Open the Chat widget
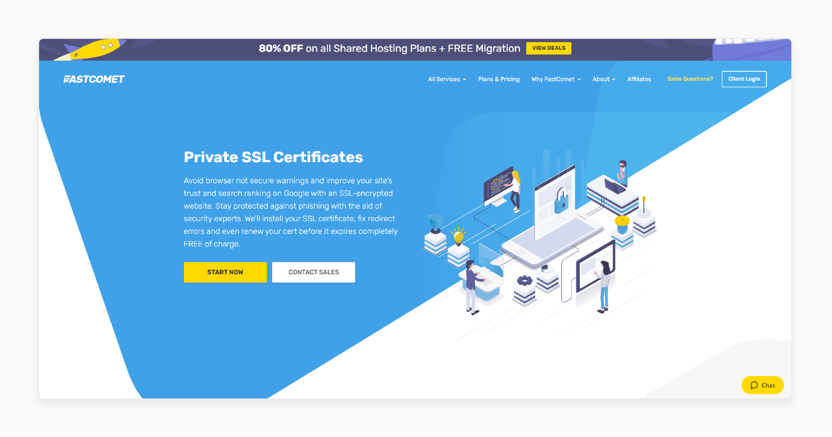The width and height of the screenshot is (832, 437). [x=762, y=385]
